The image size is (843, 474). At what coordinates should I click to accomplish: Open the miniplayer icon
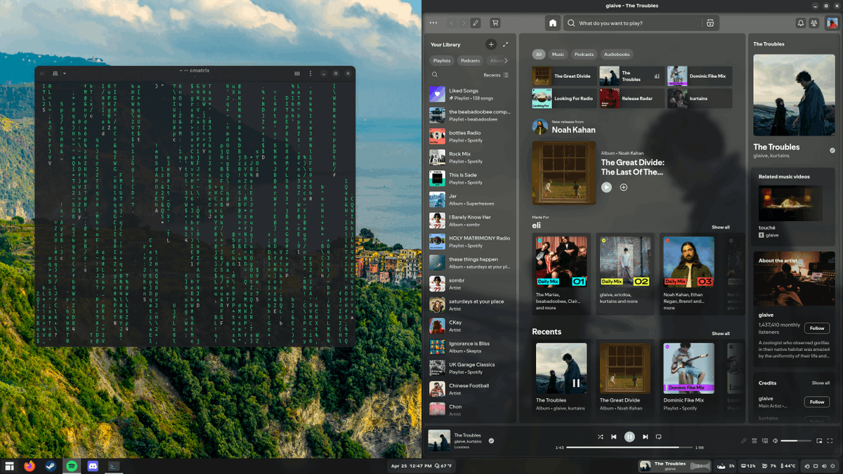pos(819,441)
